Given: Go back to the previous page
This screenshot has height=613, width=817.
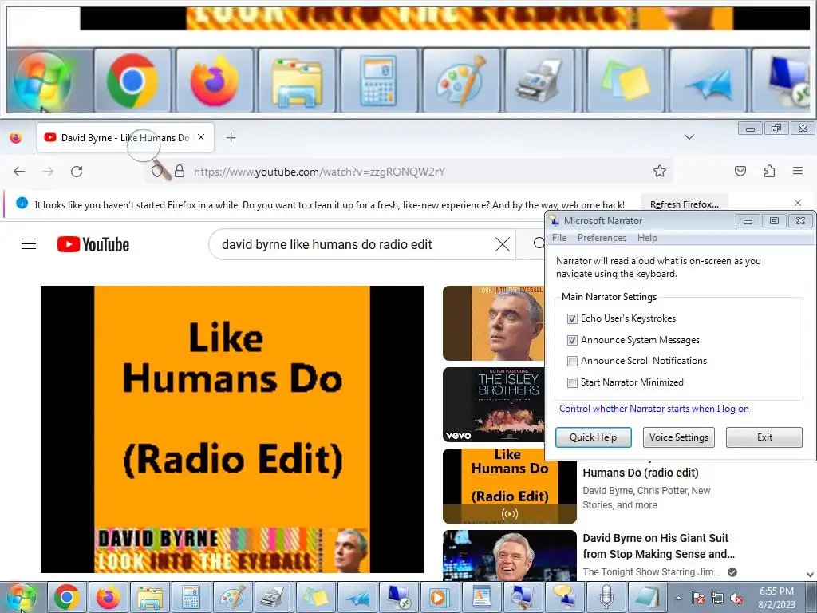Looking at the screenshot, I should click(x=19, y=172).
